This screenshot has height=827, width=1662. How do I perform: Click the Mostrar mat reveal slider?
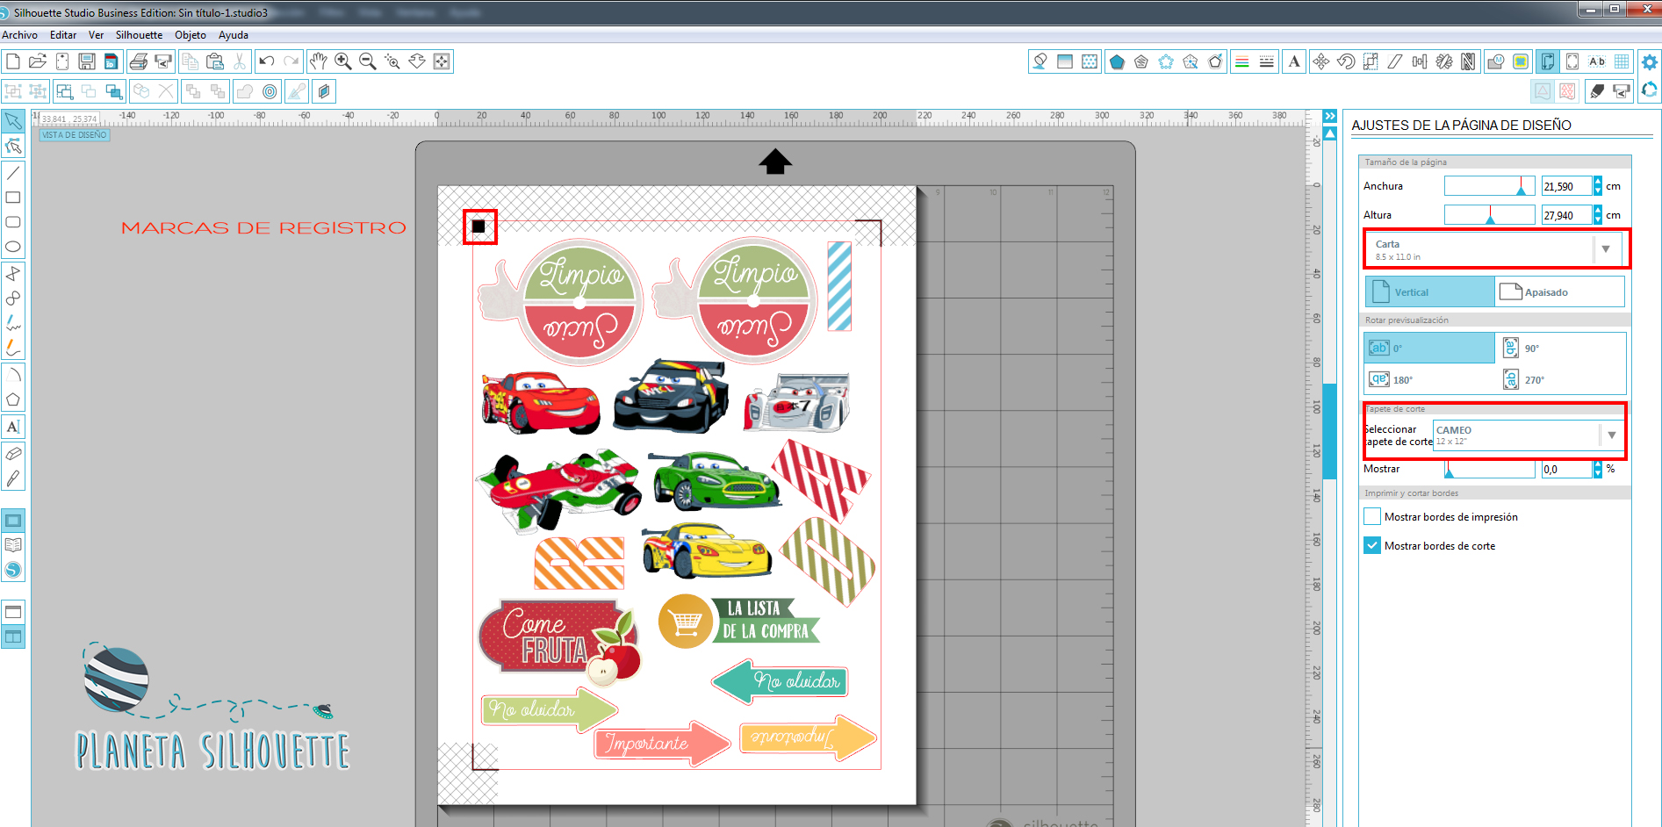[1489, 469]
